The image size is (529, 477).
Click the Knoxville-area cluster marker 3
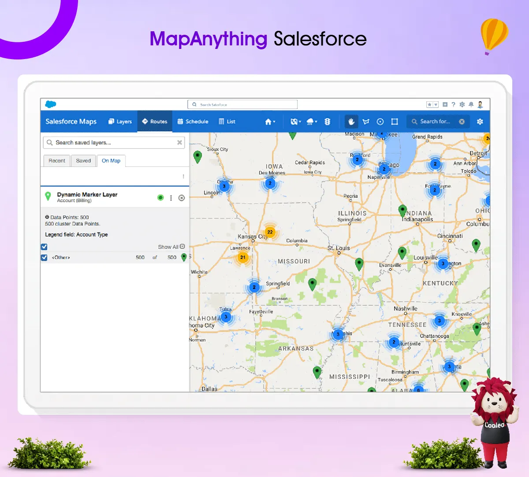coord(439,321)
